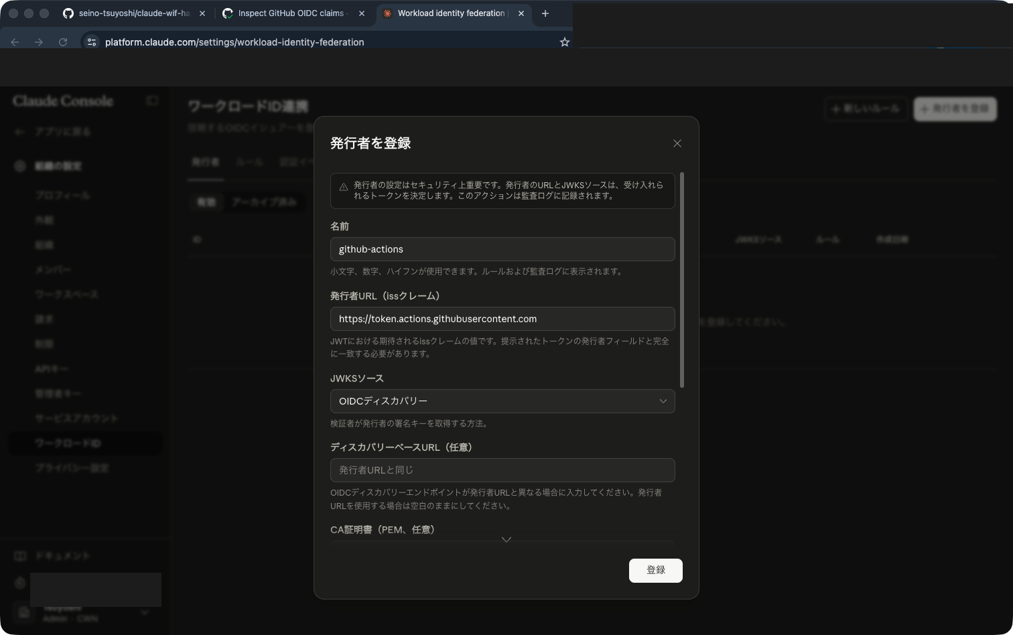
Task: Click the ドキュメント link in sidebar
Action: [62, 556]
